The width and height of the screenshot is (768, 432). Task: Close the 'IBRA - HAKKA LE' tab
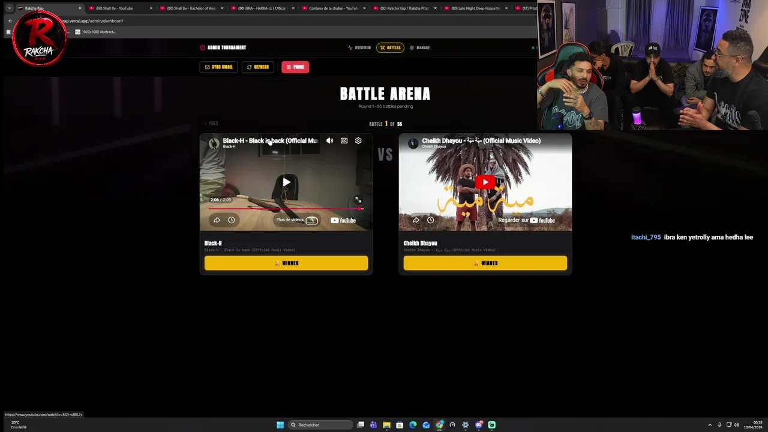click(293, 8)
